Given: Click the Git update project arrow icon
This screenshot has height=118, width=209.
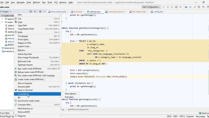Looking at the screenshot, I should [x=190, y=7].
